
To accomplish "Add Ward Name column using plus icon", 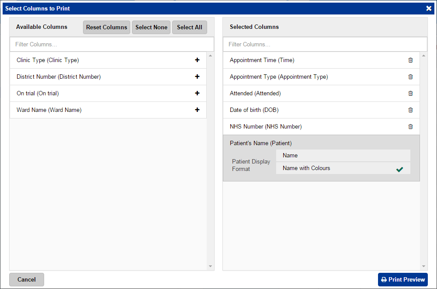I will [x=197, y=110].
